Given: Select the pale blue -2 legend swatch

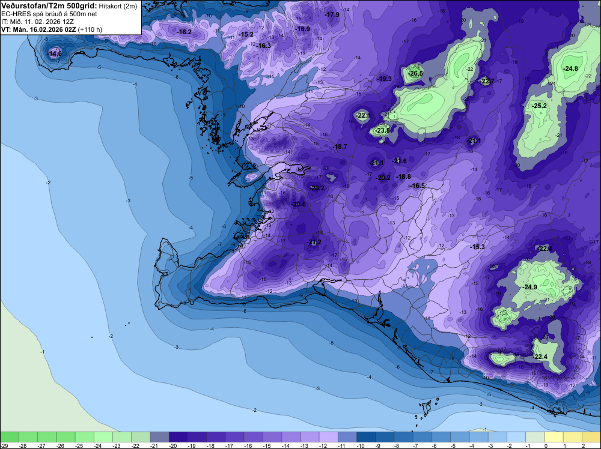Looking at the screenshot, I should 516,437.
